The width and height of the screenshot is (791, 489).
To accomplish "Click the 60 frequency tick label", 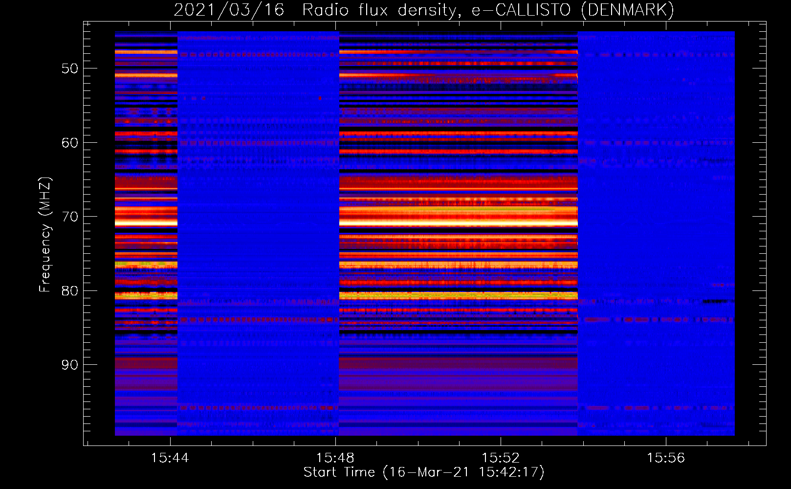I will coord(70,143).
